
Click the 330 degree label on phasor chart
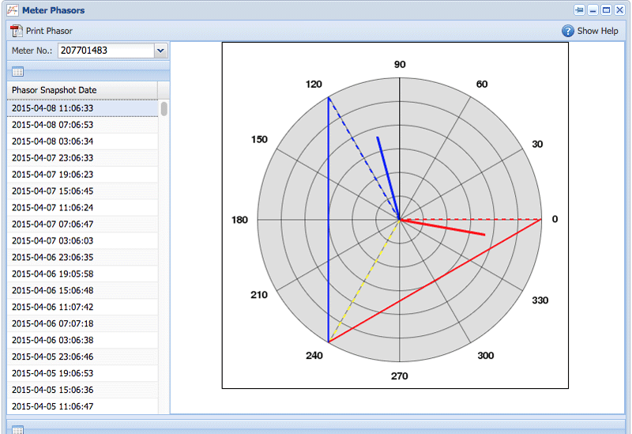pyautogui.click(x=540, y=300)
